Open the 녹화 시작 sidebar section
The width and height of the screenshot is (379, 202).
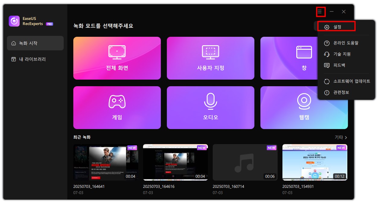35,43
